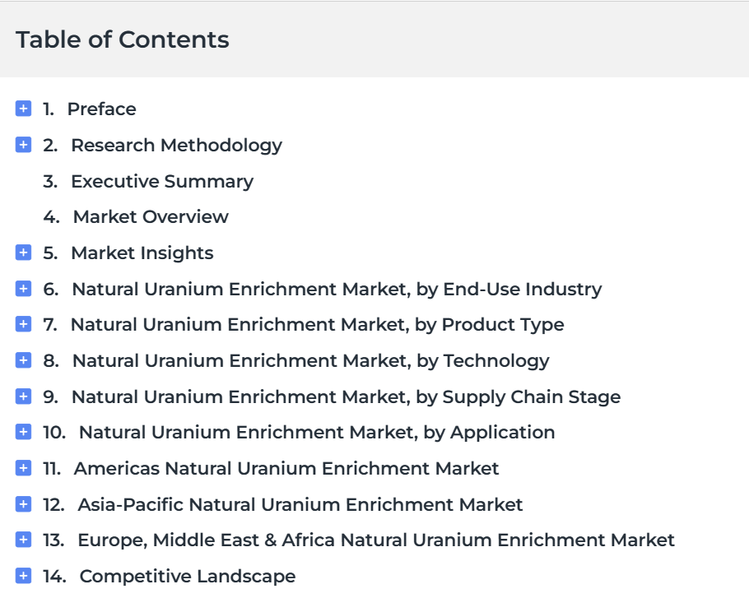
Task: Select Natural Uranium Enrichment Market, by Technology text
Action: (311, 361)
